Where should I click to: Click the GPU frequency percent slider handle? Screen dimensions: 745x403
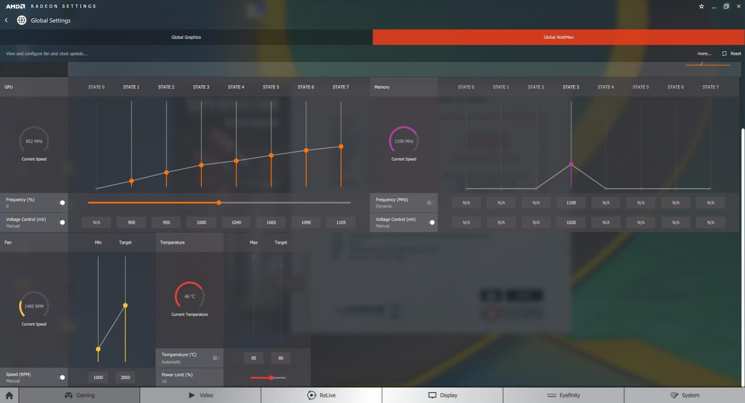pos(219,202)
